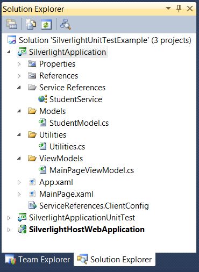This screenshot has width=199, height=272.
Task: Switch to the Team Explorer tab
Action: click(x=38, y=260)
